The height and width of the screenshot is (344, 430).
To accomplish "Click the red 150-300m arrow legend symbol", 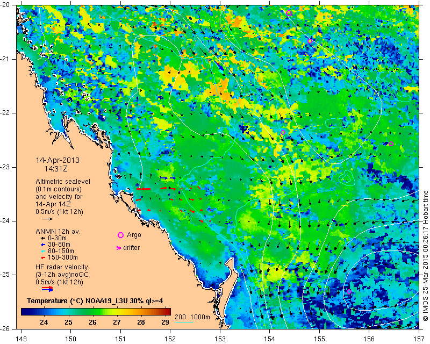I will click(x=43, y=257).
